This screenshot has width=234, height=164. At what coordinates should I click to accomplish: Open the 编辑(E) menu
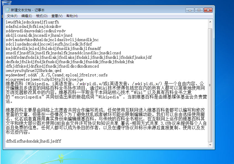coord(27,16)
